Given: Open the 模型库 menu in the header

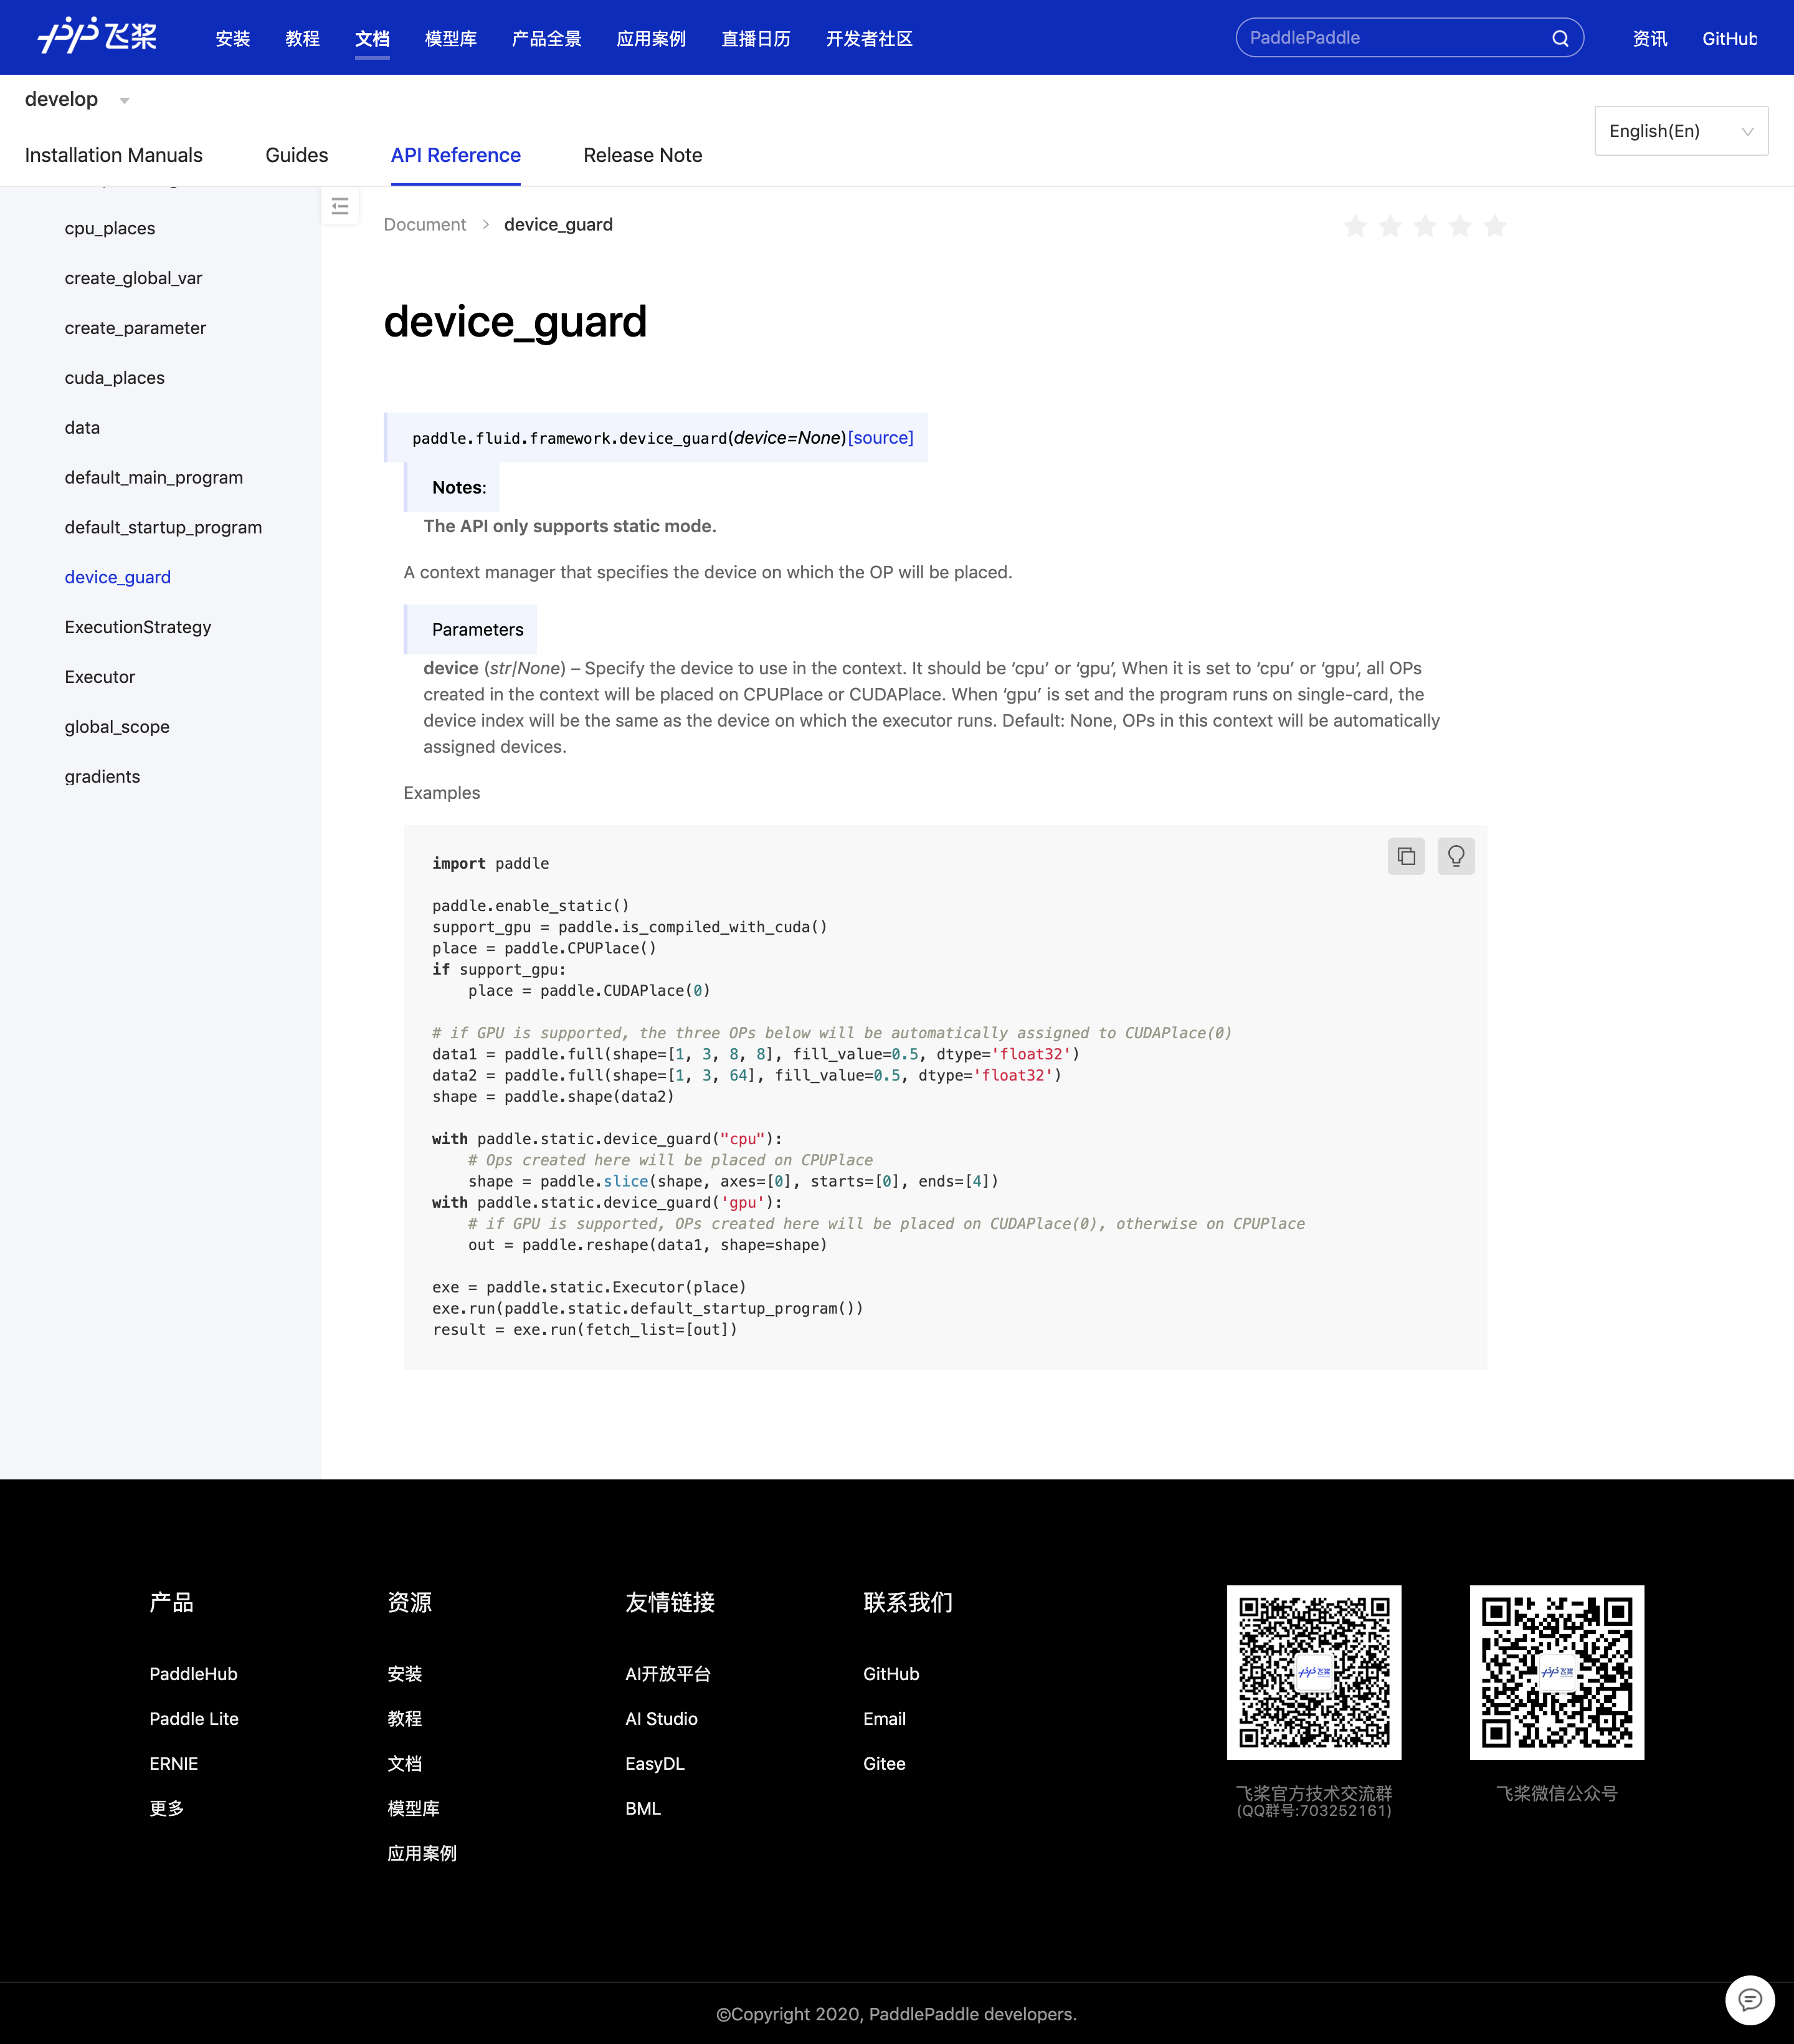Looking at the screenshot, I should point(450,39).
